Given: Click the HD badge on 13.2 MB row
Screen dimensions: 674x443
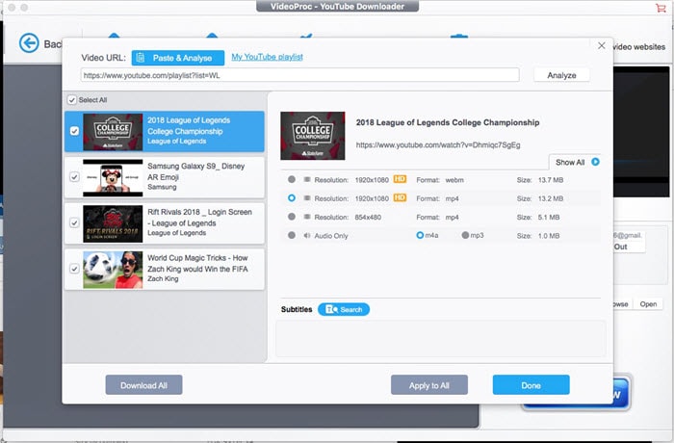Looking at the screenshot, I should (x=400, y=197).
